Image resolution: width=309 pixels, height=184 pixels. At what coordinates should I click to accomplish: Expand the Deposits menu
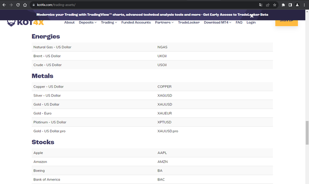click(x=88, y=22)
